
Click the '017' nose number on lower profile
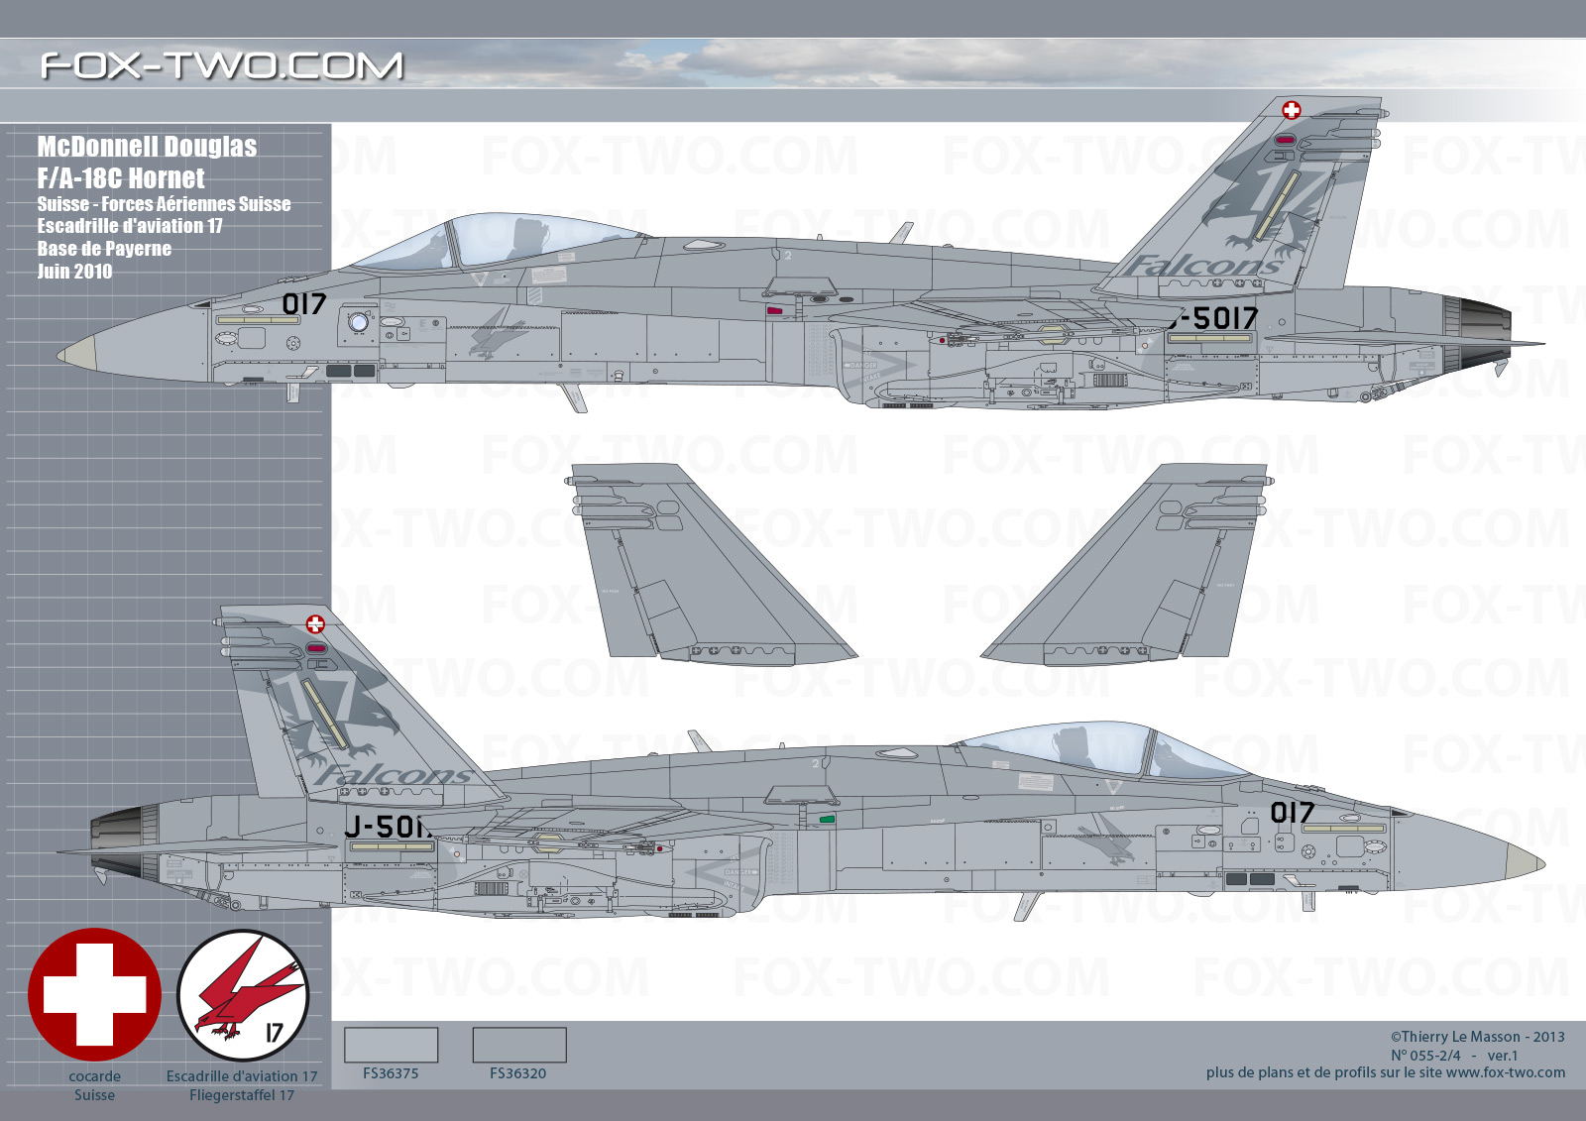pos(1293,813)
